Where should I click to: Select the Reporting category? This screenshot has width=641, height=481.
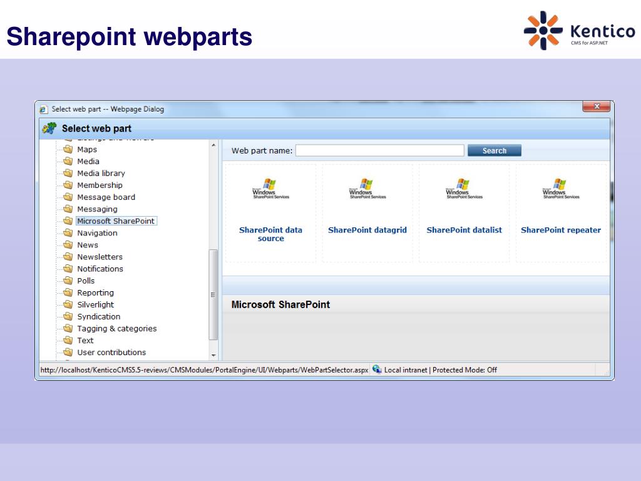96,292
